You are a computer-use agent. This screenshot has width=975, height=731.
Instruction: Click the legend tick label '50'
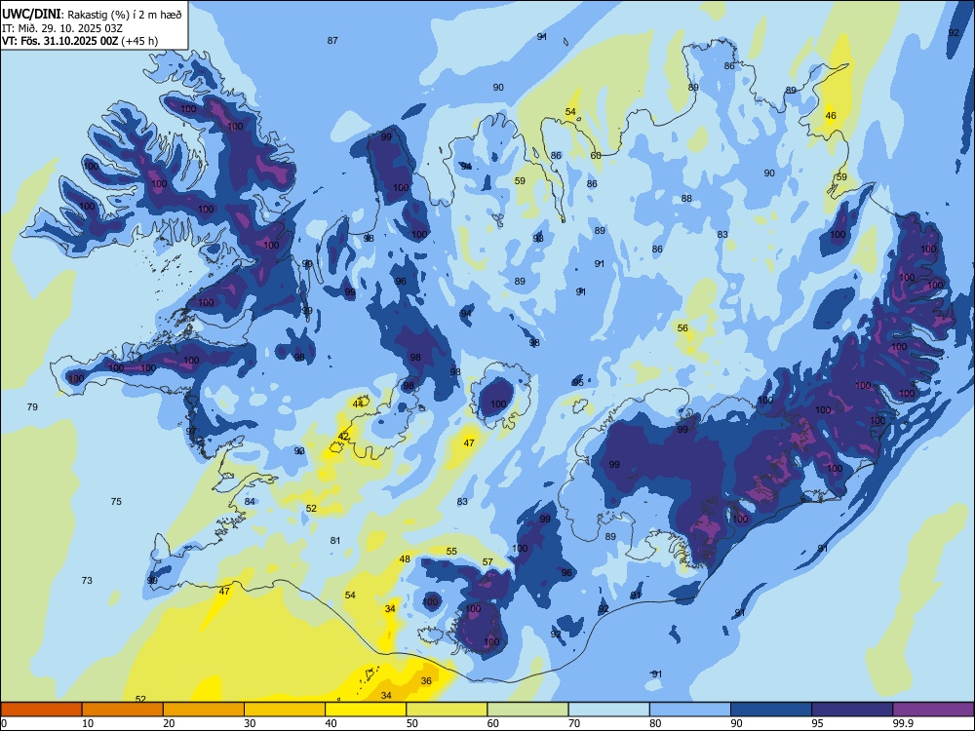[412, 723]
